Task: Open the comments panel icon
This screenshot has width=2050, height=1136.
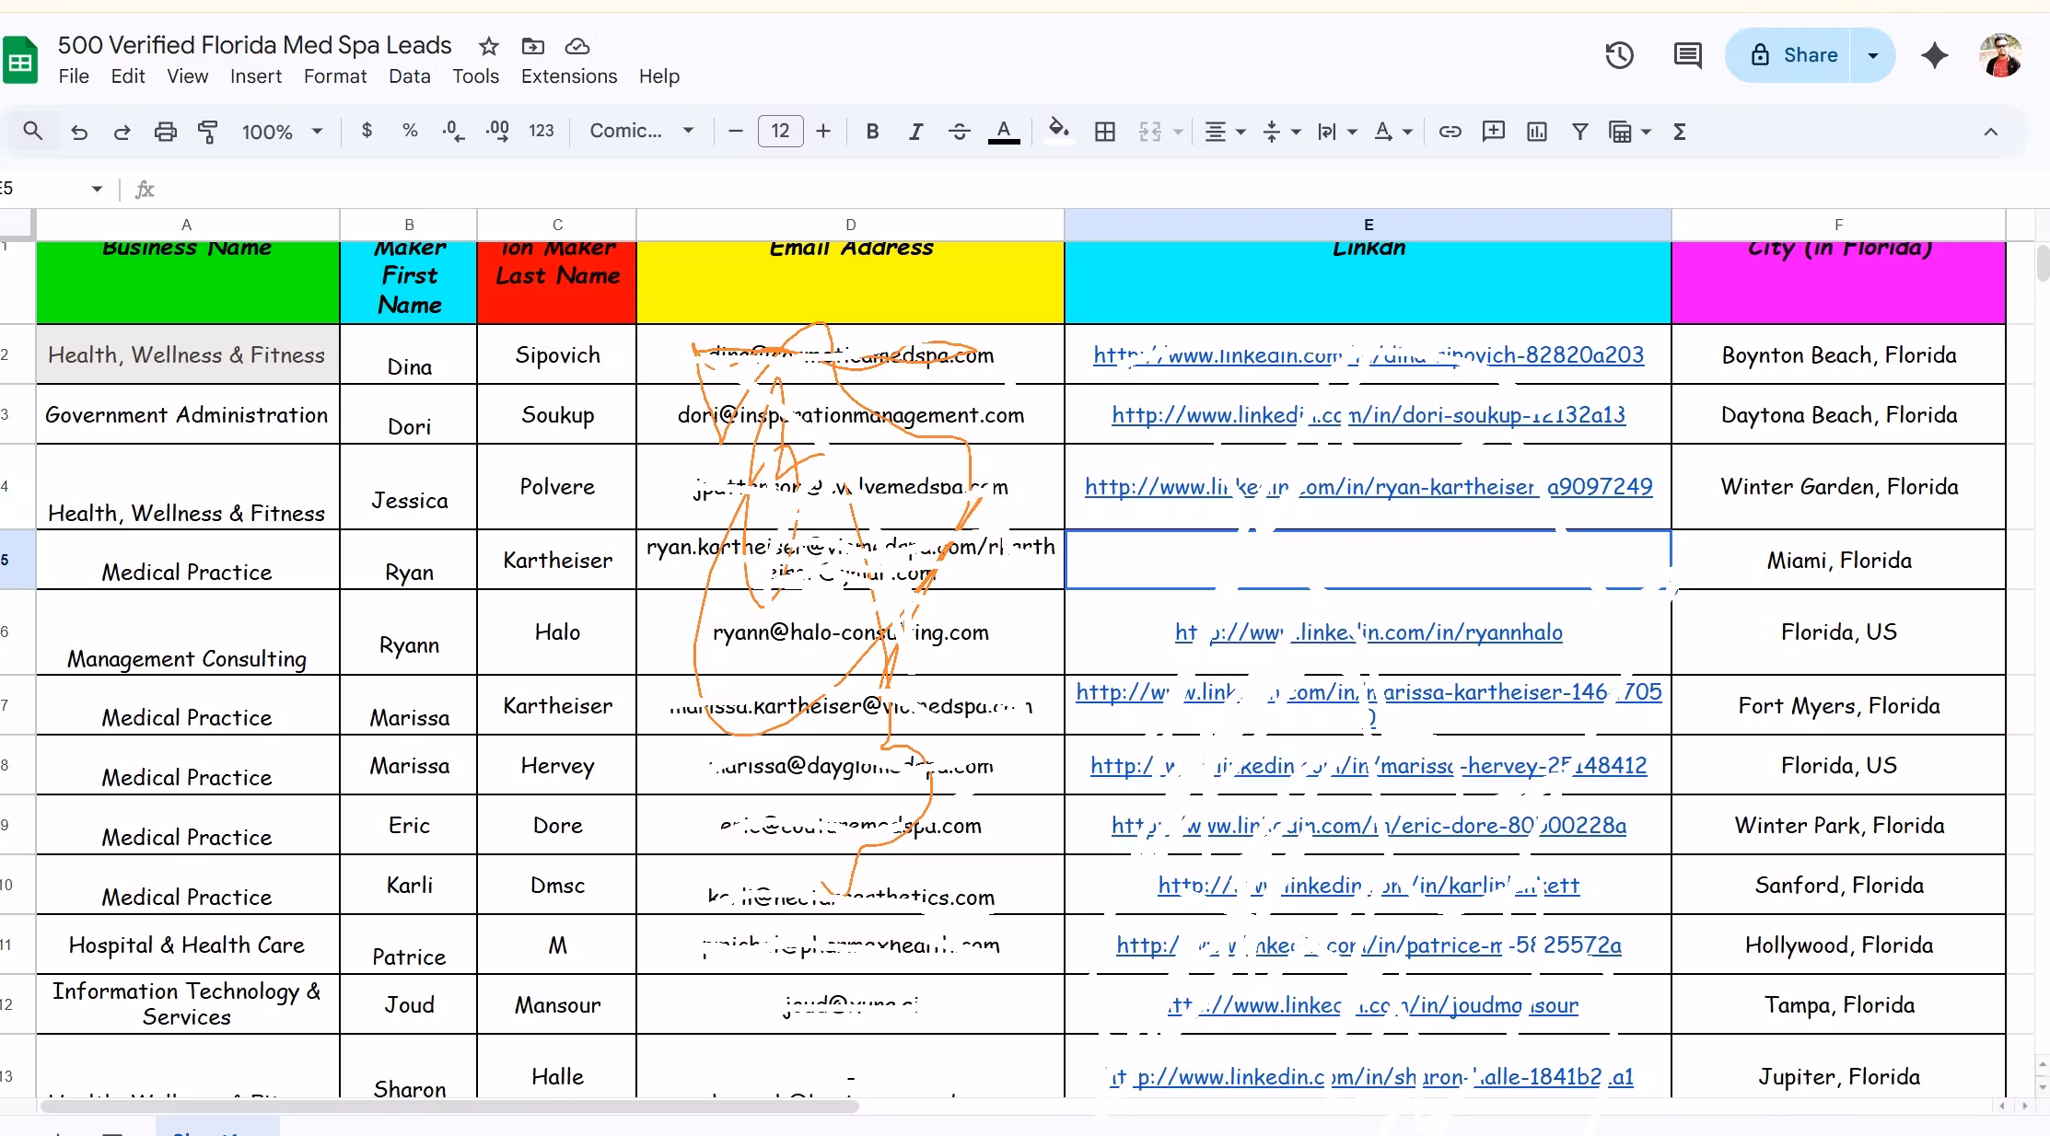Action: coord(1687,55)
